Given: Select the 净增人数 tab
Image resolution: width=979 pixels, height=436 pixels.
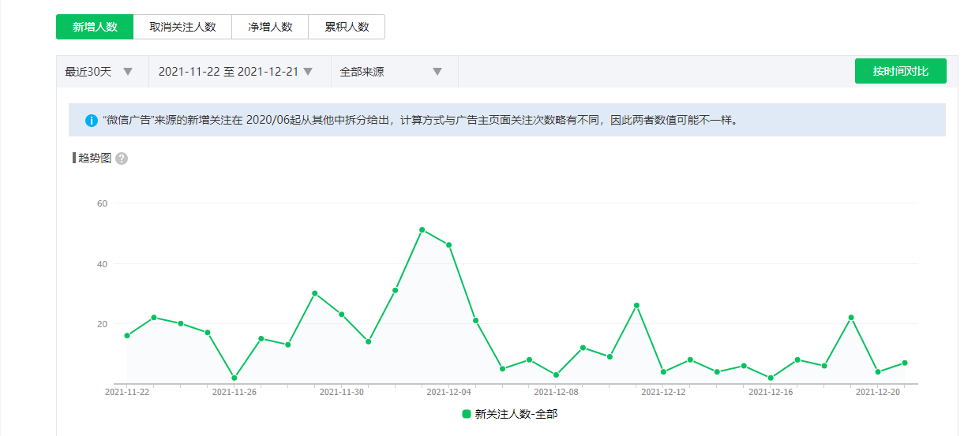Looking at the screenshot, I should coord(269,27).
